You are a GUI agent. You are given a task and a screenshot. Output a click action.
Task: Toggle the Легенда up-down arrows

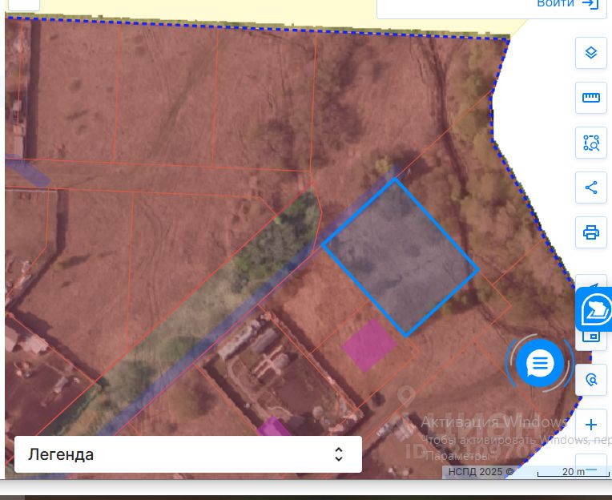tap(338, 454)
